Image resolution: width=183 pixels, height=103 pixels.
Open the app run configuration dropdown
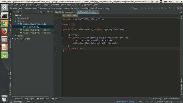coord(136,8)
